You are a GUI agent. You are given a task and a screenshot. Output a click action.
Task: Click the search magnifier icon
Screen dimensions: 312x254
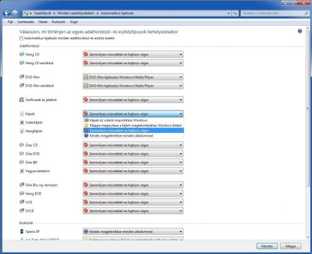(306, 13)
